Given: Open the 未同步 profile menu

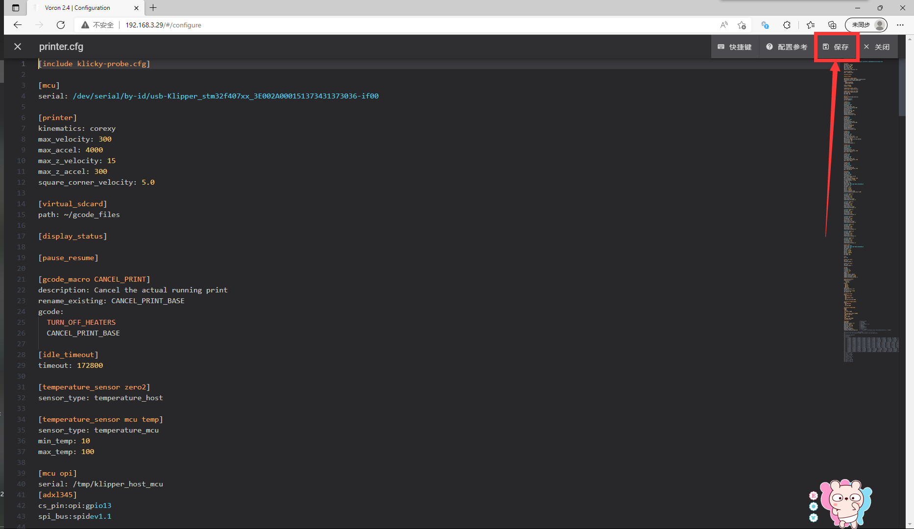Looking at the screenshot, I should point(866,25).
